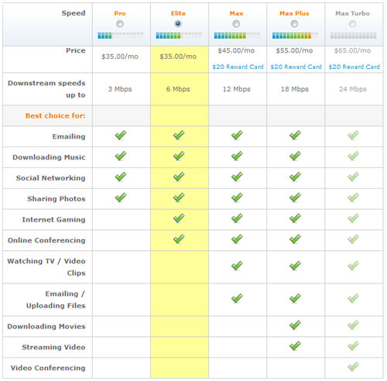The height and width of the screenshot is (381, 387).
Task: Click the Max Plus speed meter bar
Action: point(295,36)
